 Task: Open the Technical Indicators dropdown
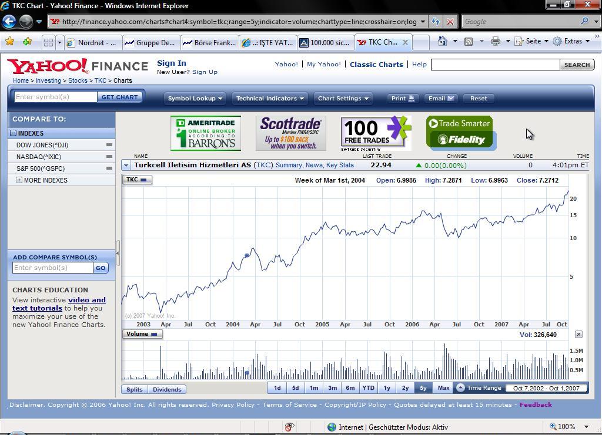point(270,99)
